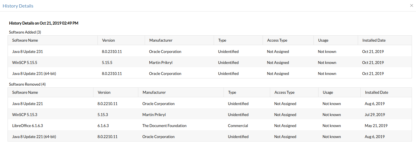Click Usage header in Software Removed table
The image size is (416, 145).
[x=328, y=92]
